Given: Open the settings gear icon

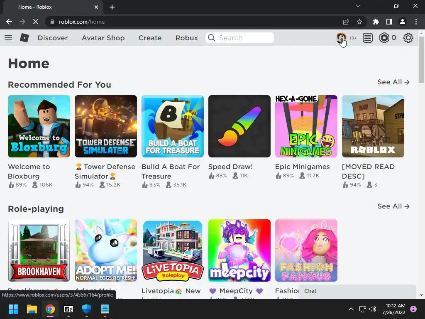Looking at the screenshot, I should tap(408, 38).
